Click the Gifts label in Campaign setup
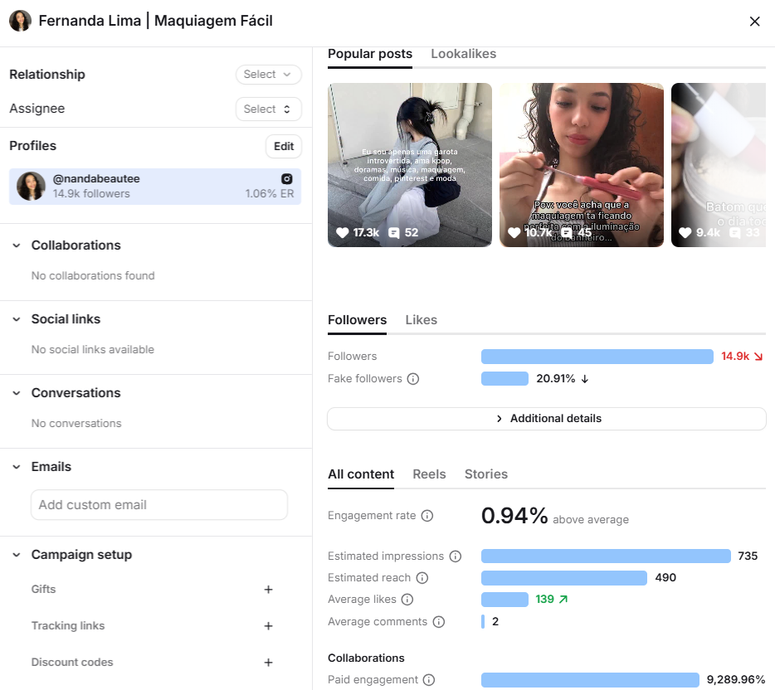 43,590
